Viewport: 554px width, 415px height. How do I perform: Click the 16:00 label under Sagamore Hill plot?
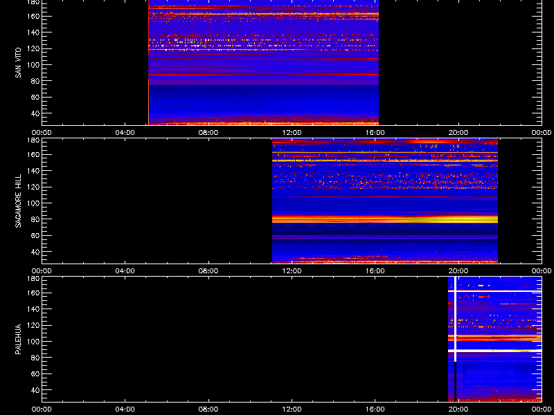(x=375, y=271)
